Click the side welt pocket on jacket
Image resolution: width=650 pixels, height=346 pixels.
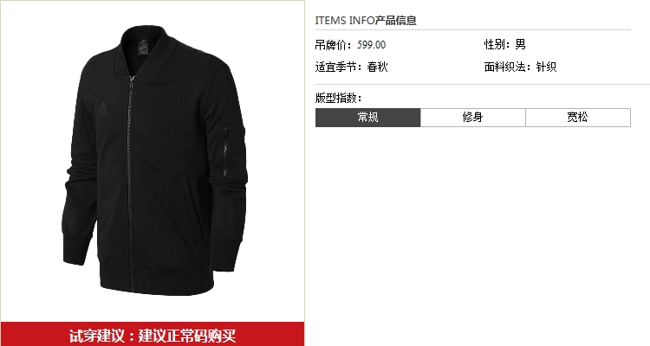click(192, 207)
